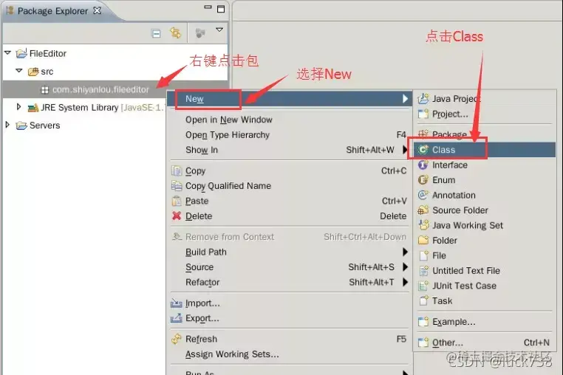Click the F5 shortcut text
Image resolution: width=563 pixels, height=375 pixels.
coord(401,339)
